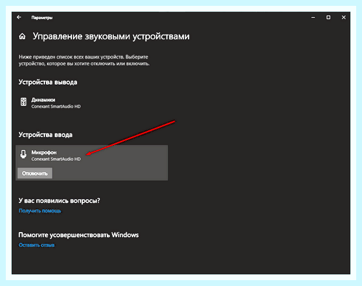
Task: Click the Управление звуковыми устройствами title
Action: (x=111, y=36)
